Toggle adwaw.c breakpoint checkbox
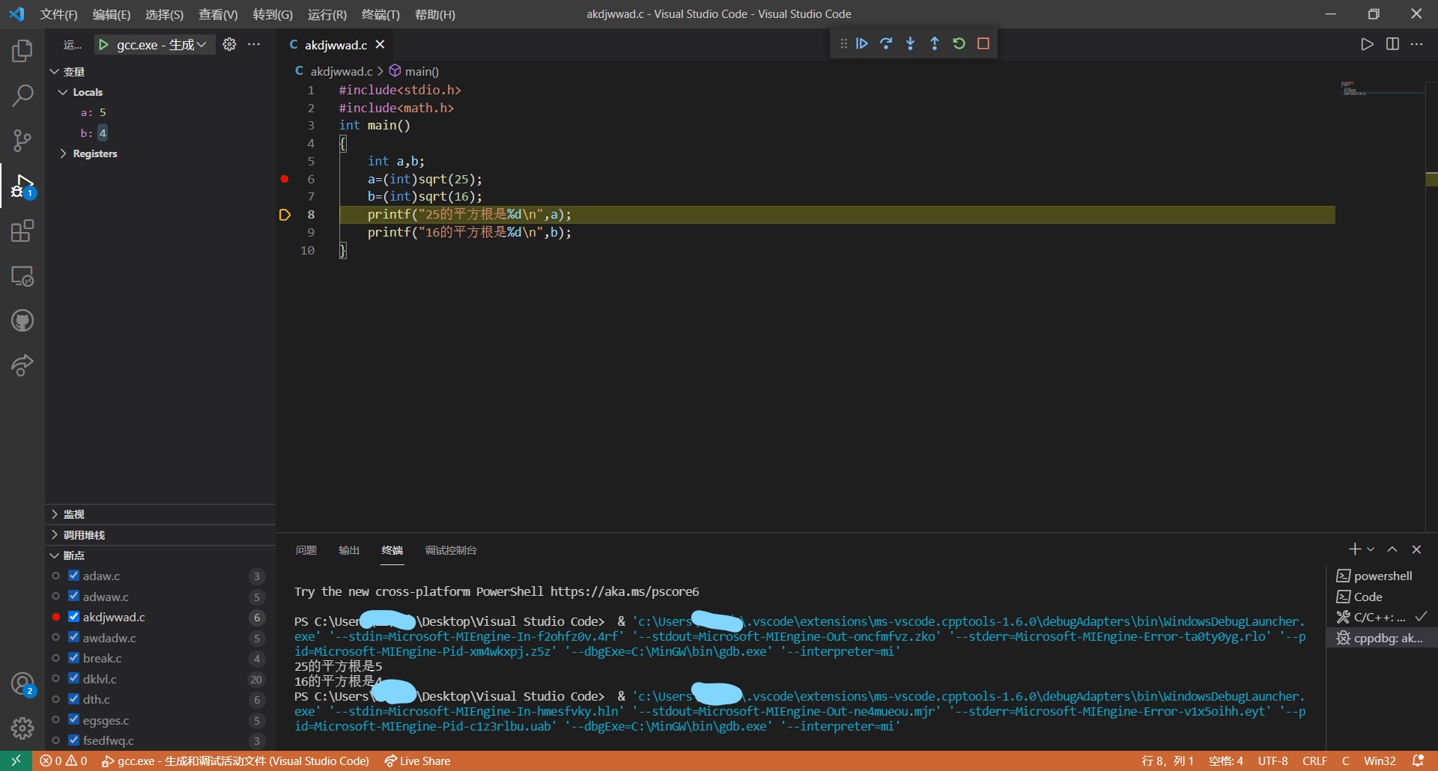Image resolution: width=1438 pixels, height=771 pixels. click(73, 597)
